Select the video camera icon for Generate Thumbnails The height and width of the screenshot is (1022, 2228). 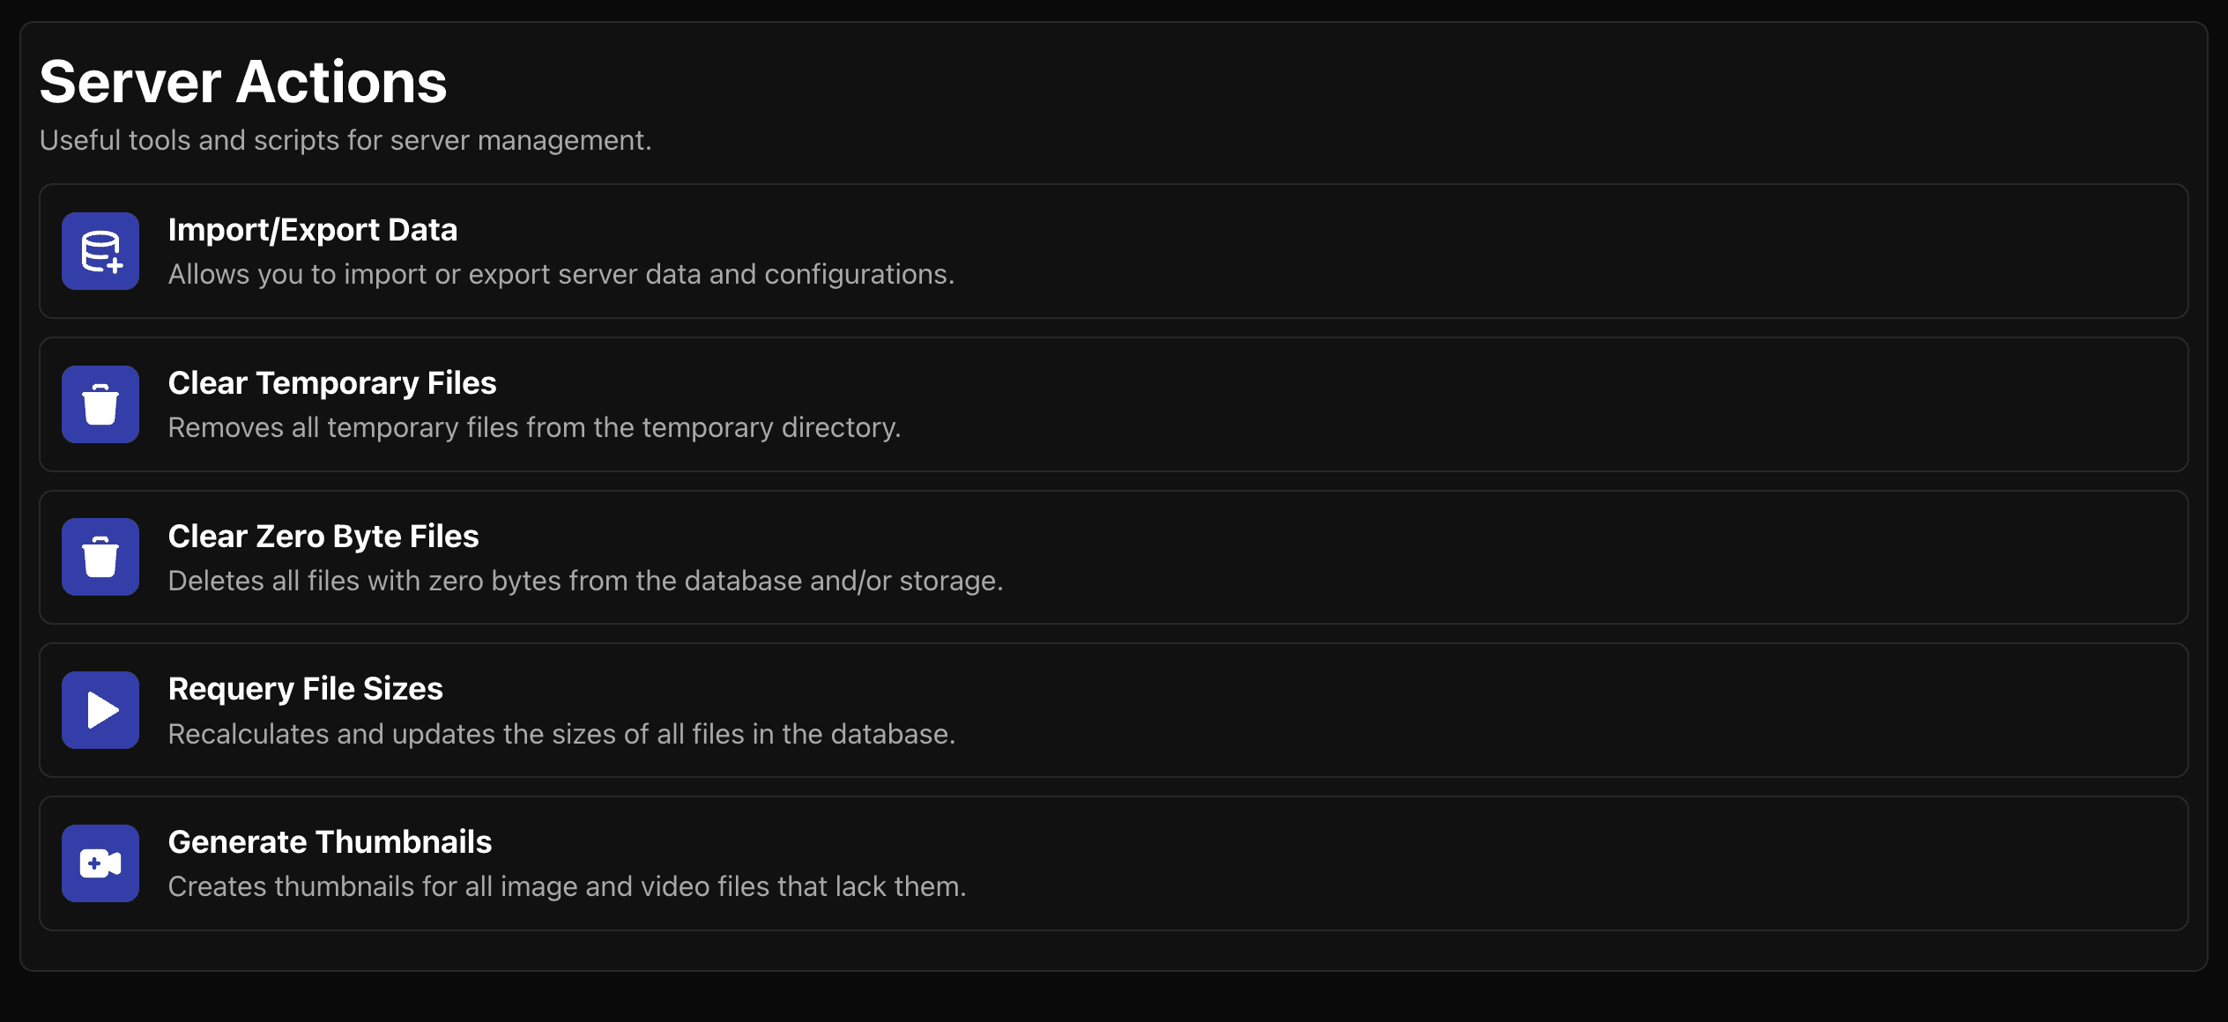pos(100,863)
